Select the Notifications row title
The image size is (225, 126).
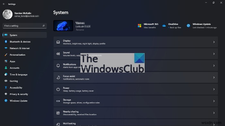(x=69, y=64)
